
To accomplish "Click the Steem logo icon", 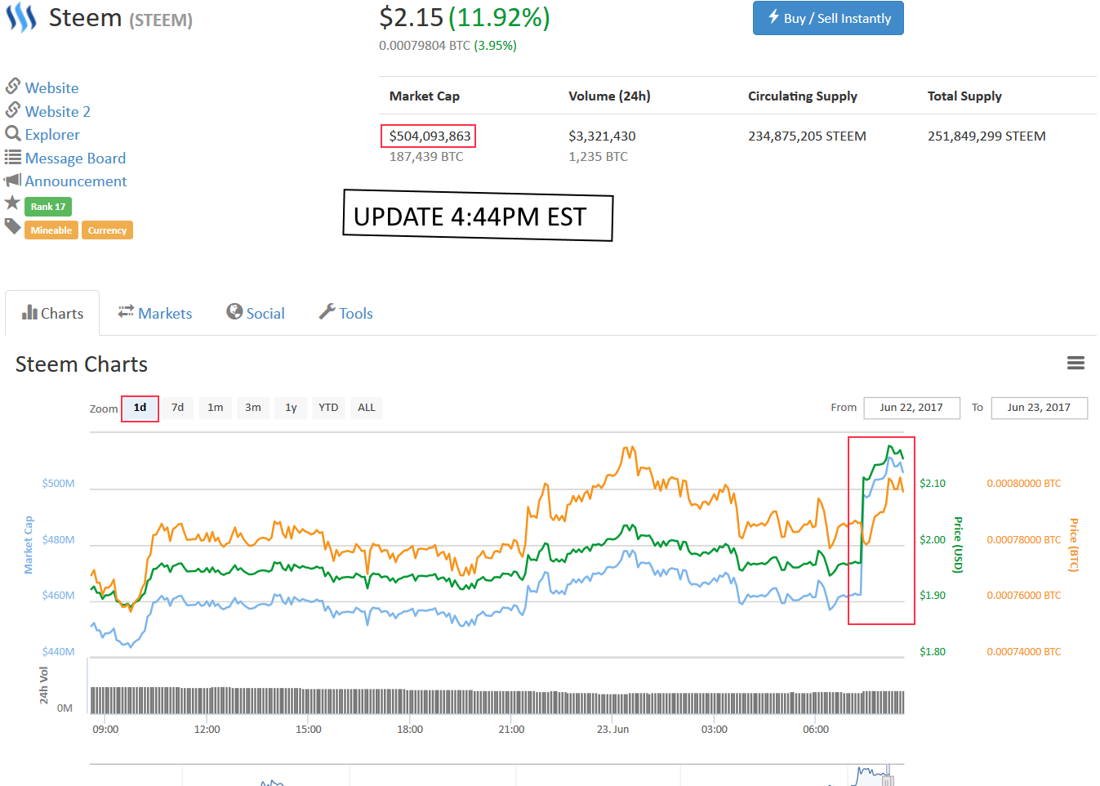I will (20, 17).
